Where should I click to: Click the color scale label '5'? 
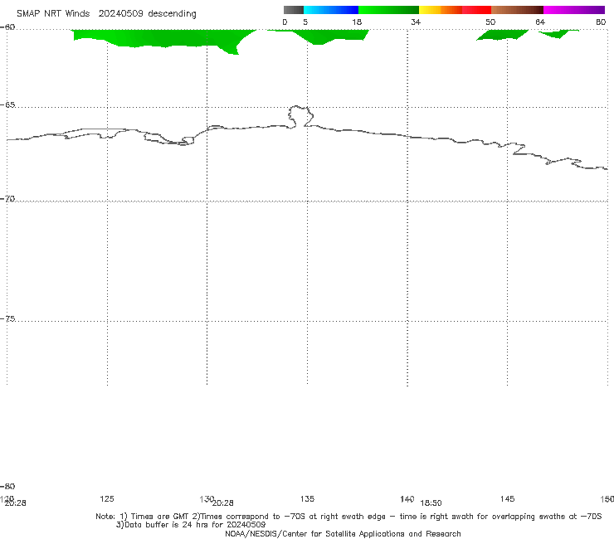[305, 22]
